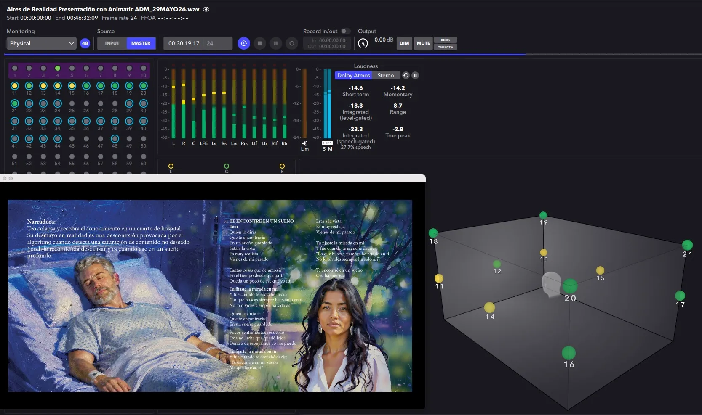Image resolution: width=702 pixels, height=415 pixels.
Task: Click the eye icon beside the file name
Action: 206,9
